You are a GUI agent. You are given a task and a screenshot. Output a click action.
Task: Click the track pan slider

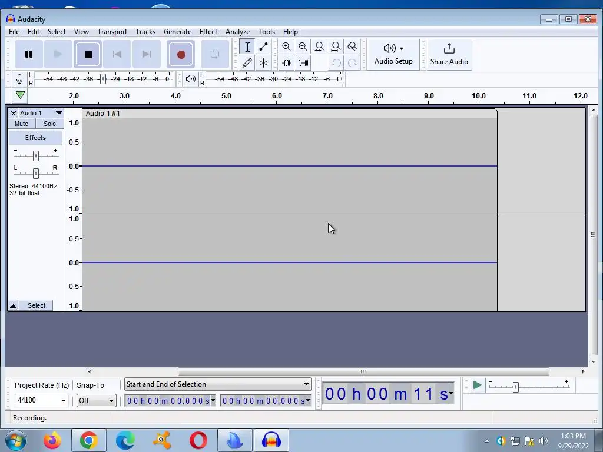pyautogui.click(x=36, y=174)
